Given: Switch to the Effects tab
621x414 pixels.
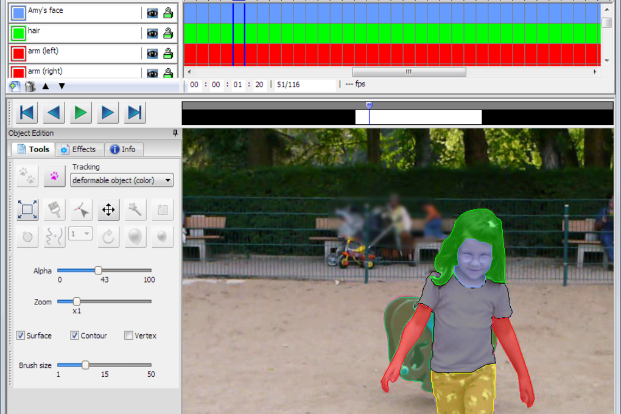Looking at the screenshot, I should (x=79, y=149).
